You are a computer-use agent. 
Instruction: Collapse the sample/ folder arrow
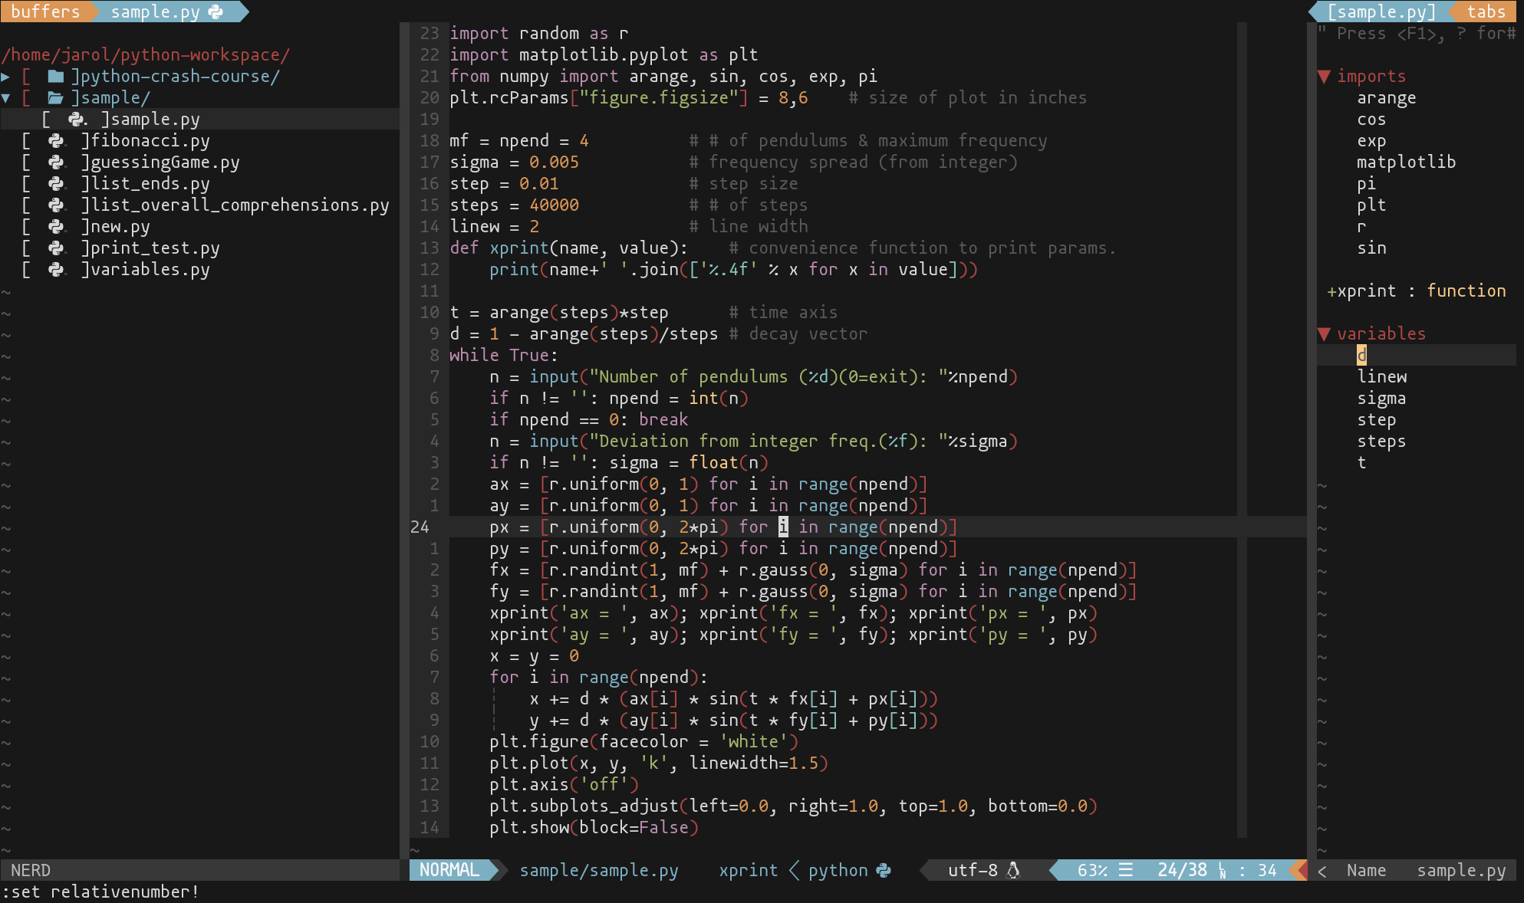tap(6, 98)
